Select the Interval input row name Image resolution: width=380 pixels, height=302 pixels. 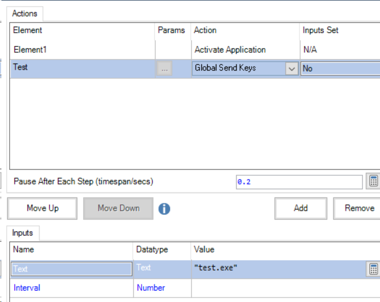pos(27,288)
